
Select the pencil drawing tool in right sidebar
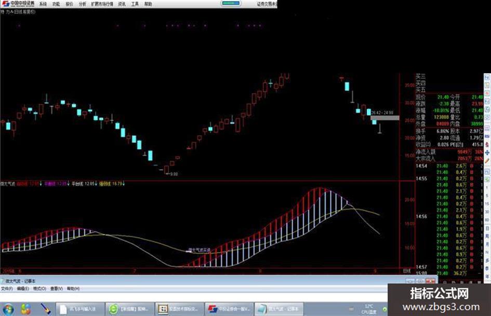coord(487,161)
